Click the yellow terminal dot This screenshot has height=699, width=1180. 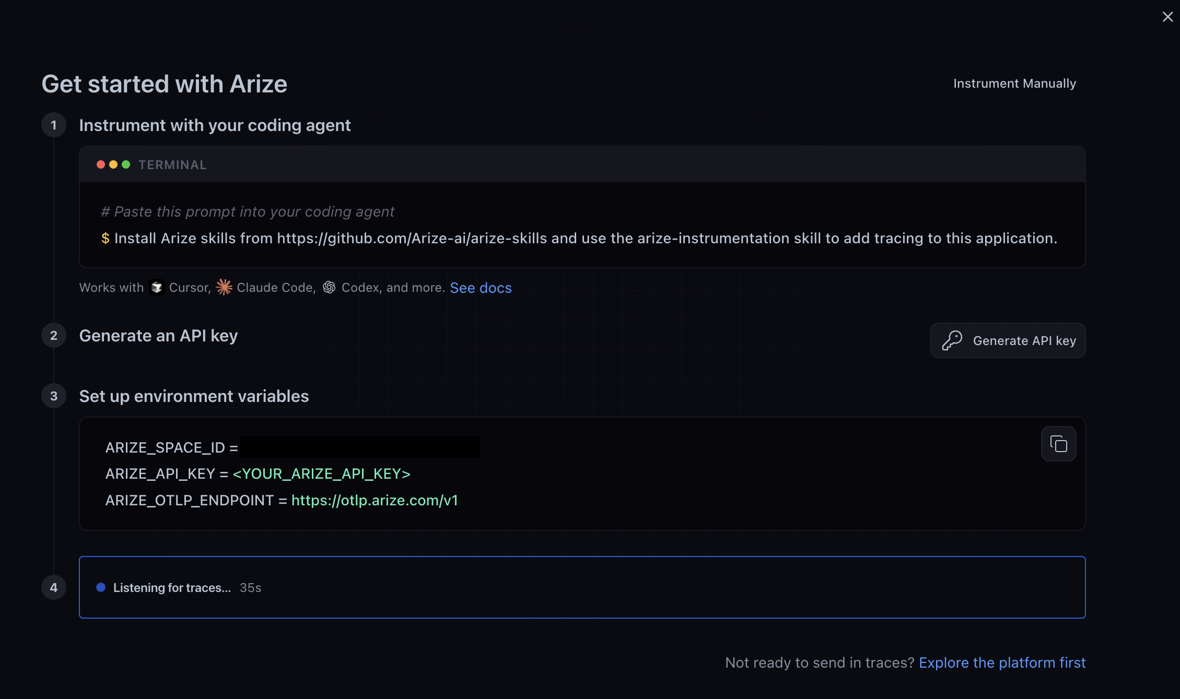(113, 164)
